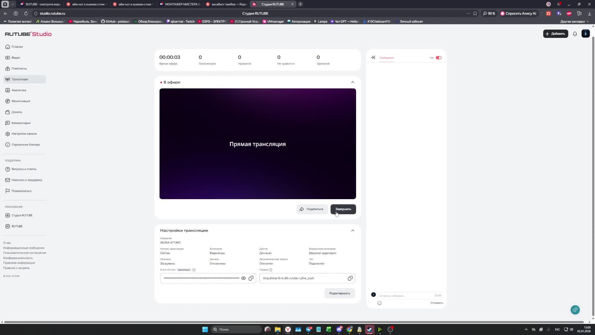Click the live stream preview player
Viewport: 595px width, 335px height.
258,144
